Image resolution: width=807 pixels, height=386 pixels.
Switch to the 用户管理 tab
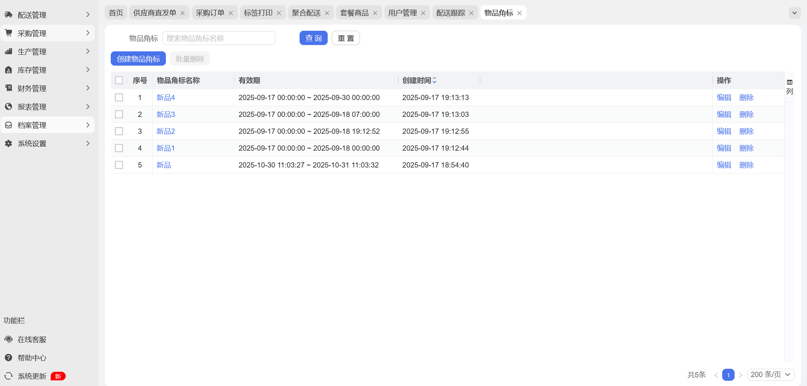402,13
